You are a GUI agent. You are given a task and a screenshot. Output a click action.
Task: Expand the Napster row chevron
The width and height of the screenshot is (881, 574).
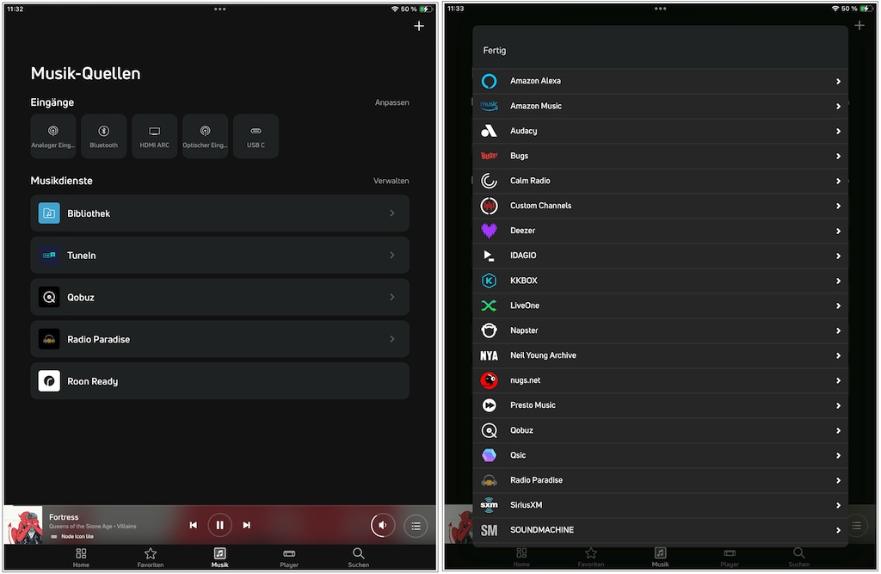click(838, 330)
